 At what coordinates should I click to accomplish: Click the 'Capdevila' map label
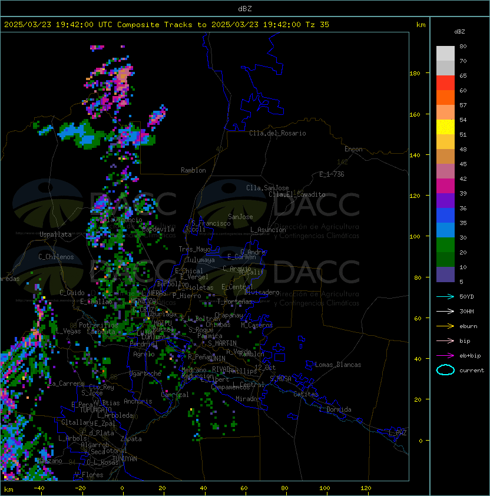pyautogui.click(x=158, y=229)
